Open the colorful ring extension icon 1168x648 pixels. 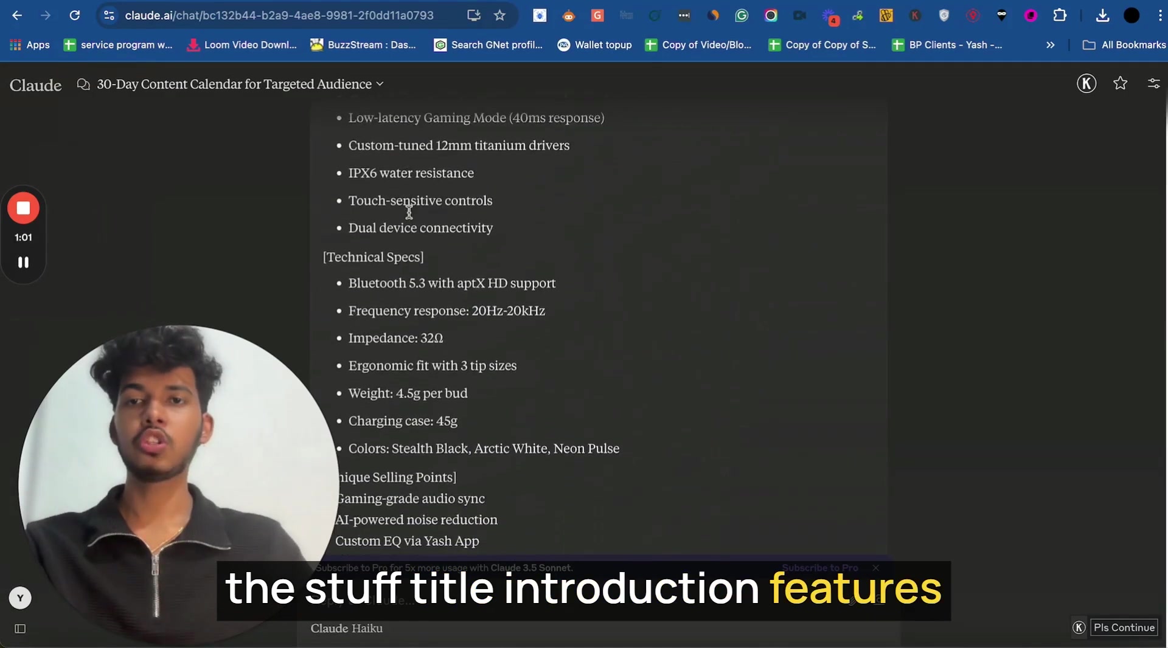pyautogui.click(x=771, y=15)
